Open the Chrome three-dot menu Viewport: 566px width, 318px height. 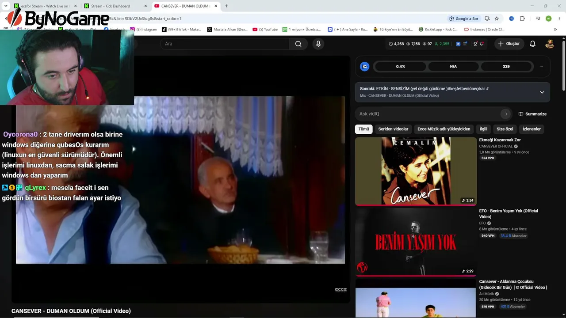pyautogui.click(x=559, y=19)
